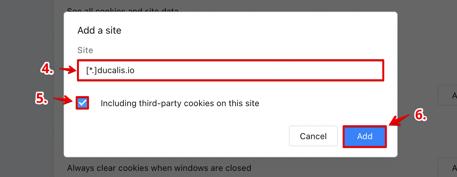Click the step 5 annotation number
The width and height of the screenshot is (457, 177).
42,99
